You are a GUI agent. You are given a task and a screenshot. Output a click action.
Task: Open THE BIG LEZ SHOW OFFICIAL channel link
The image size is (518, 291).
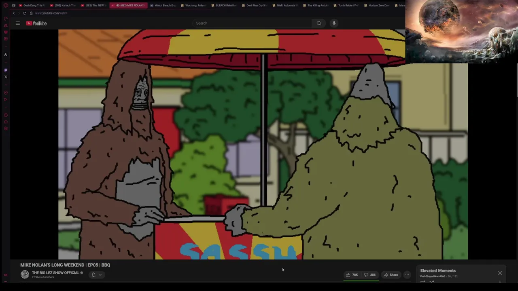click(55, 273)
